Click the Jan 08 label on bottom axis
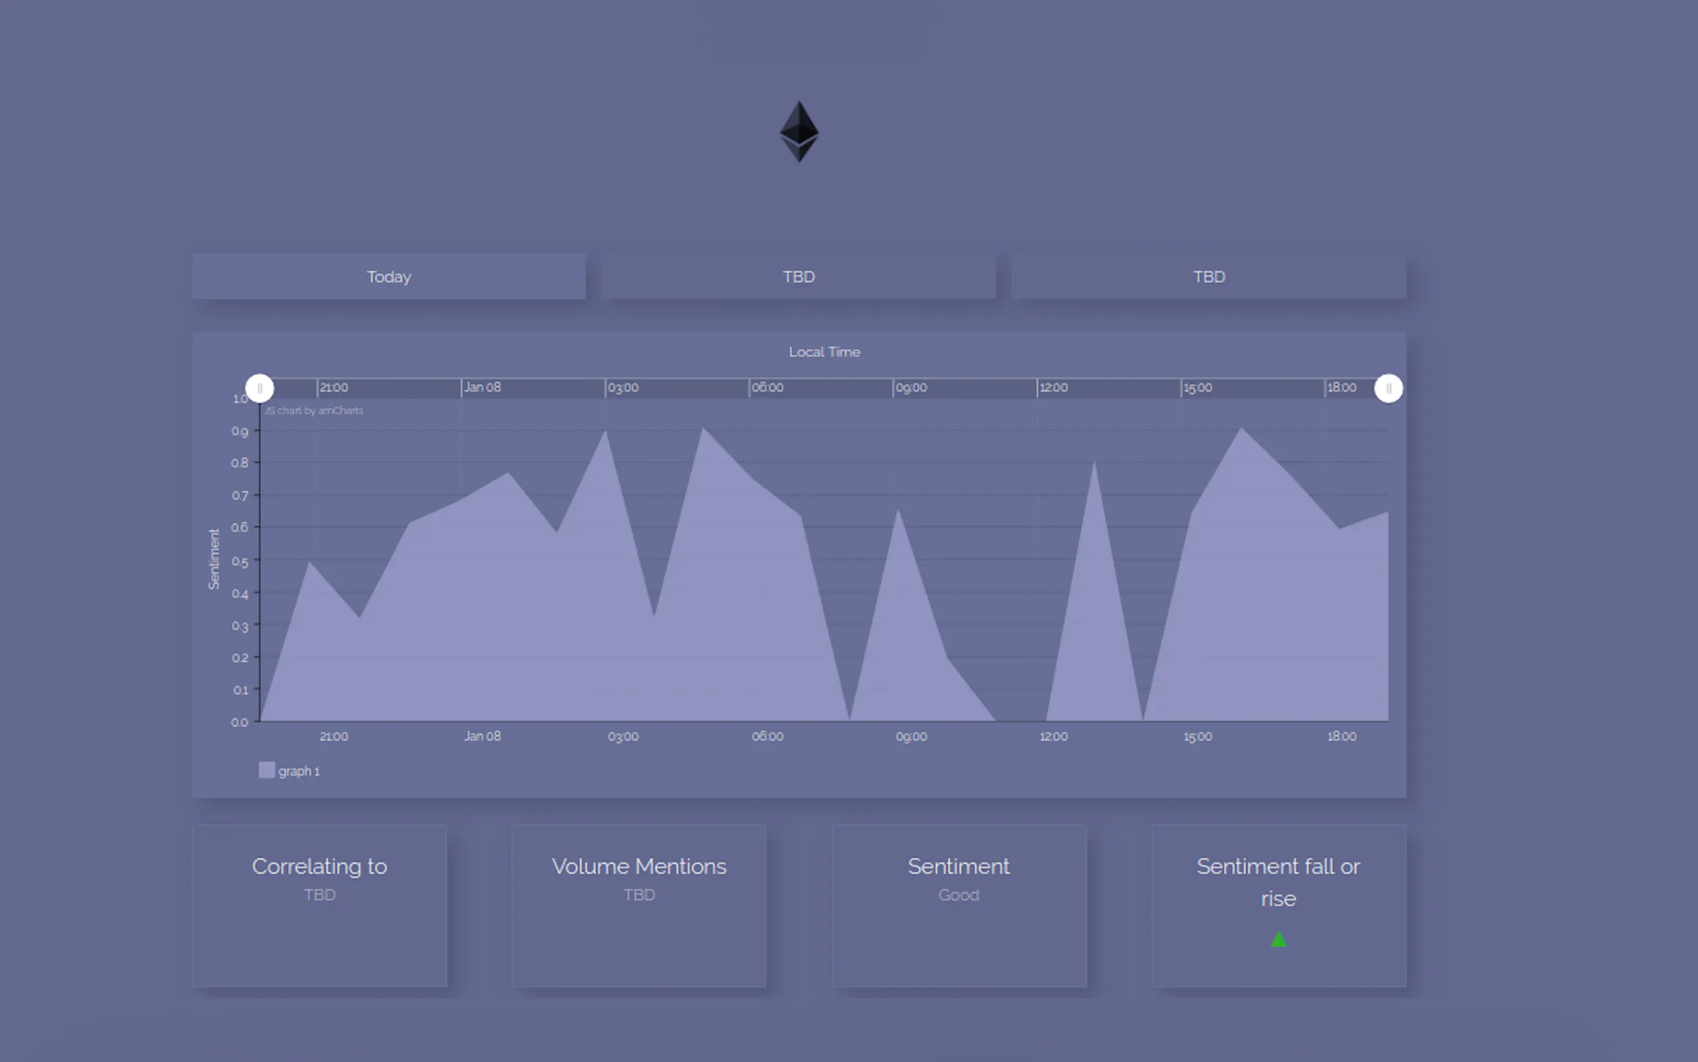The width and height of the screenshot is (1698, 1062). pos(482,736)
